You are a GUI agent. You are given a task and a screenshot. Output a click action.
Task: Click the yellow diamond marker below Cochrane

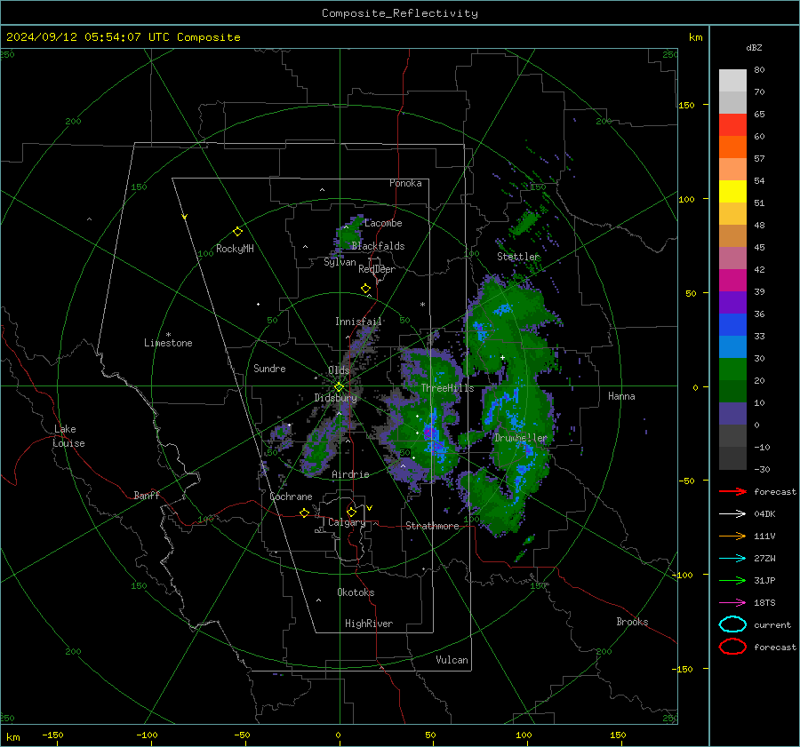click(x=305, y=513)
